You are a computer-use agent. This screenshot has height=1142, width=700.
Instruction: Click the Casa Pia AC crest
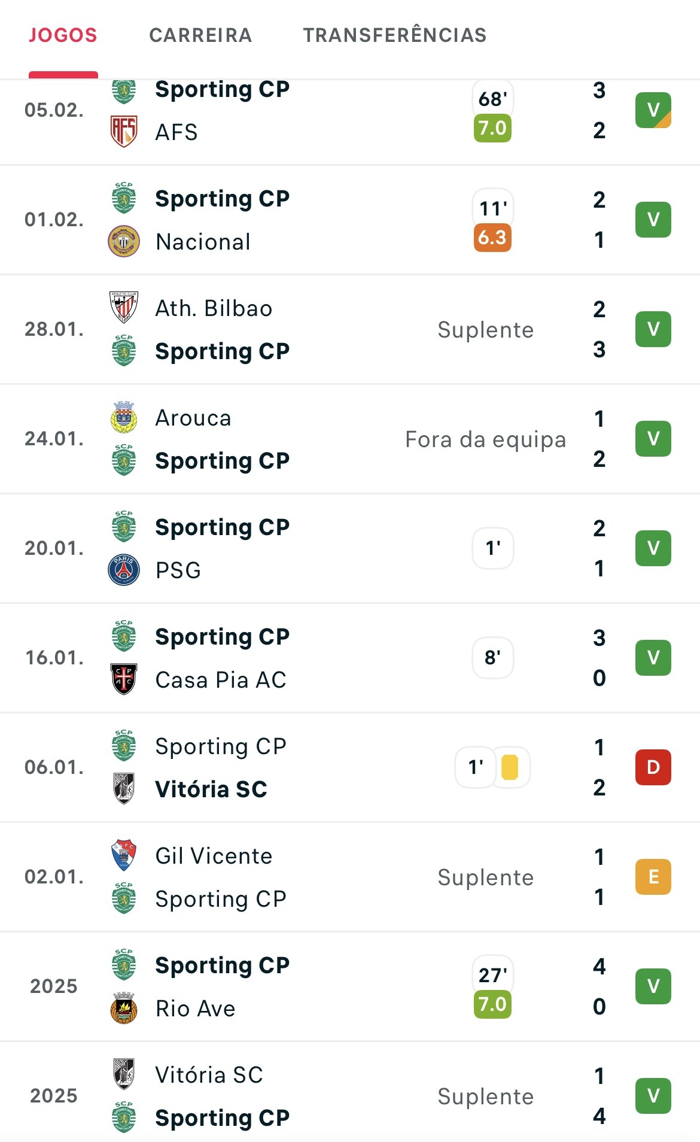click(124, 679)
